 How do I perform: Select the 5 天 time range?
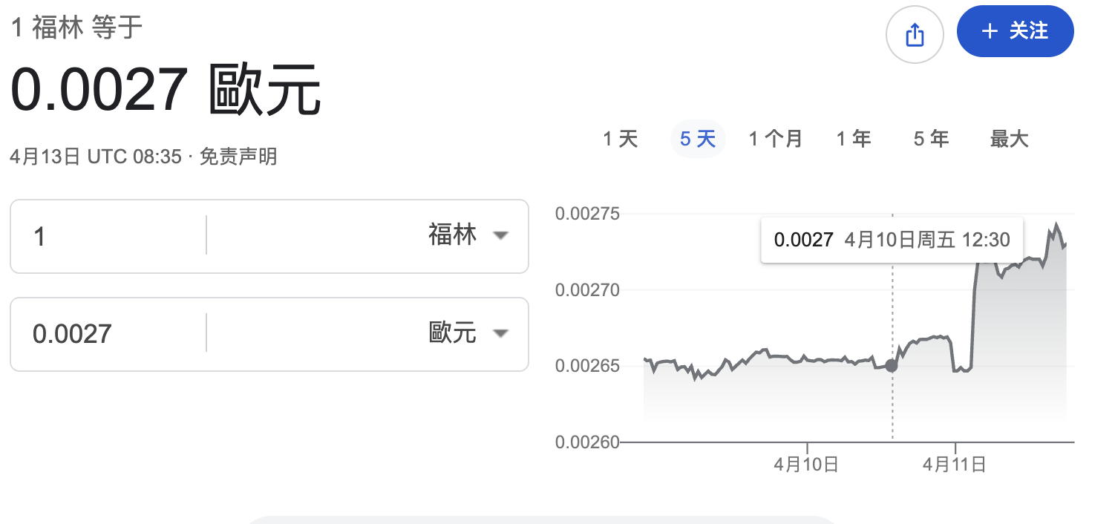click(698, 139)
